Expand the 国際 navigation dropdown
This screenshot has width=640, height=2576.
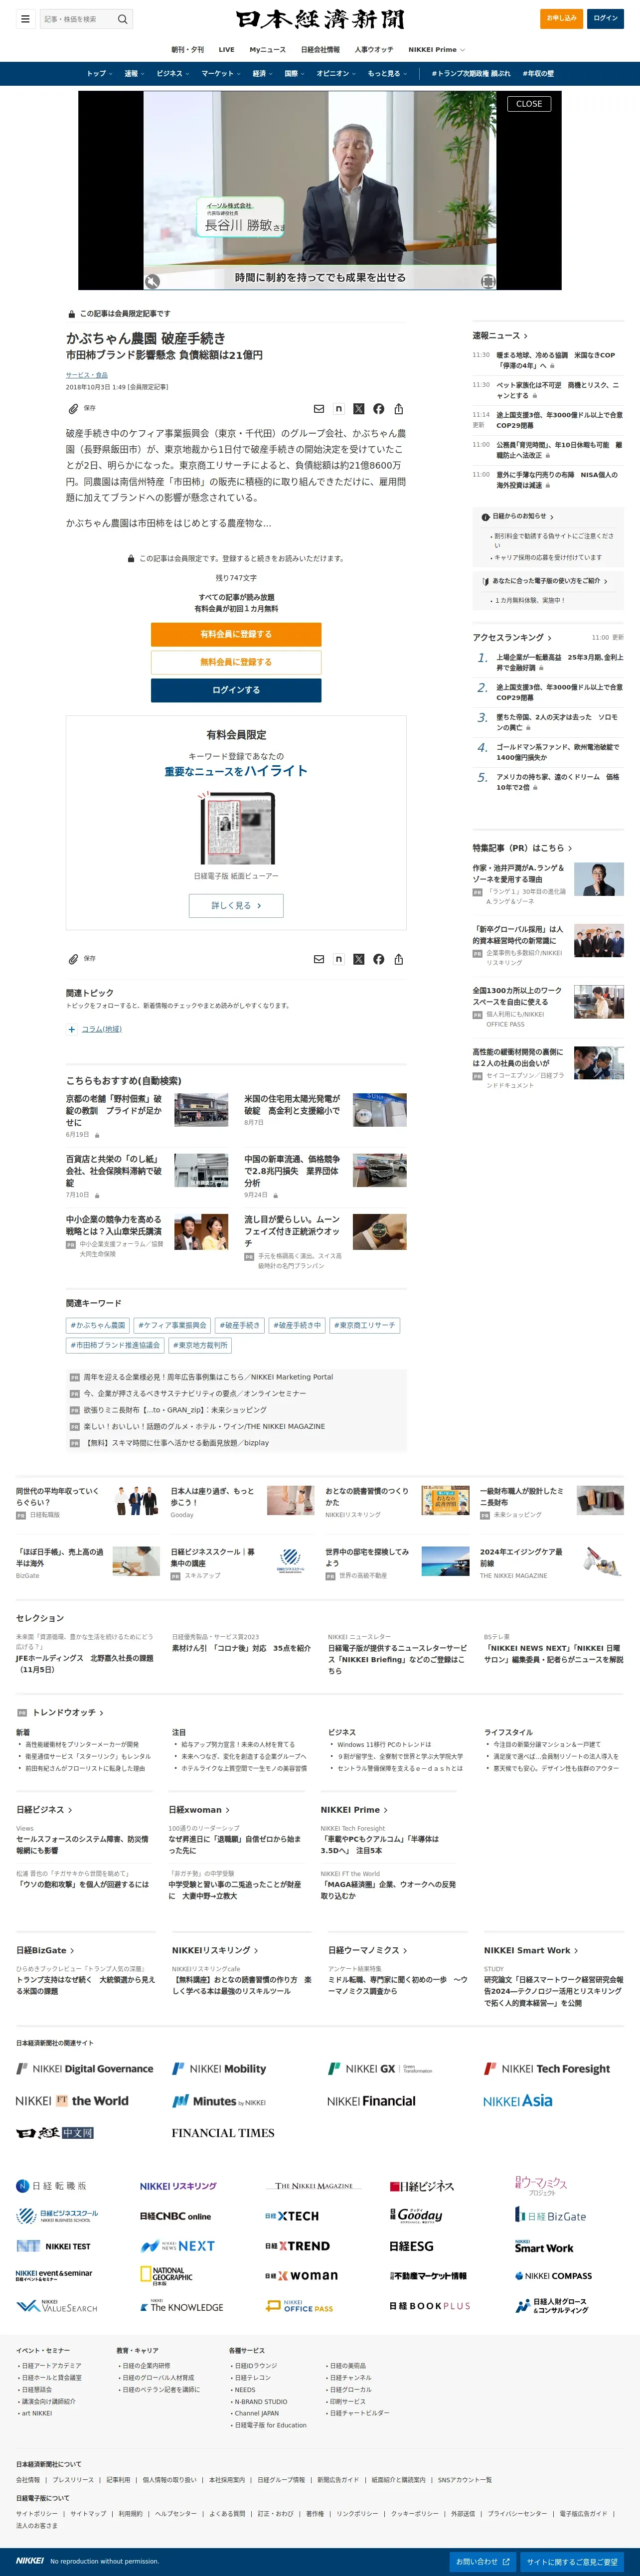click(295, 73)
